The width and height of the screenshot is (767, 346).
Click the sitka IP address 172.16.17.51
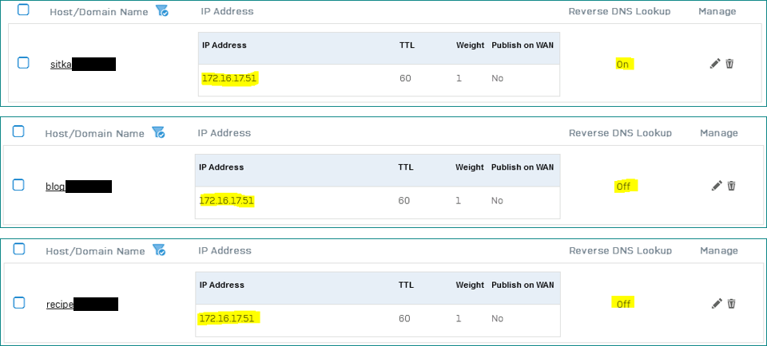229,78
